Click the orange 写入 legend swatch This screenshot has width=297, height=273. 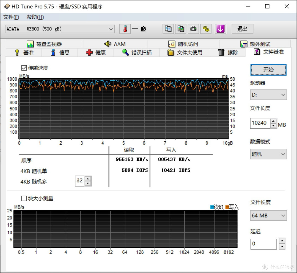coord(227,207)
